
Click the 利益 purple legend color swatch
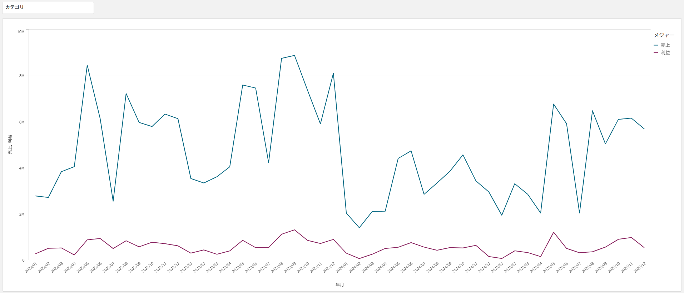point(656,53)
